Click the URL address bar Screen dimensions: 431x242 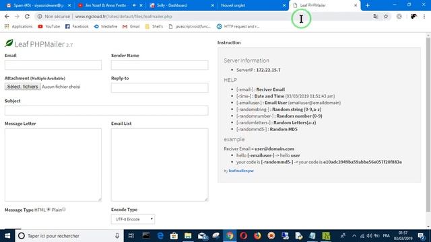pos(203,16)
